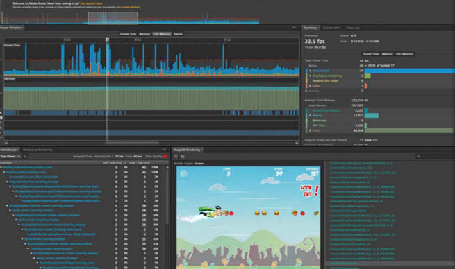Image resolution: width=455 pixels, height=269 pixels.
Task: Switch to the Summary tab
Action: [311, 28]
